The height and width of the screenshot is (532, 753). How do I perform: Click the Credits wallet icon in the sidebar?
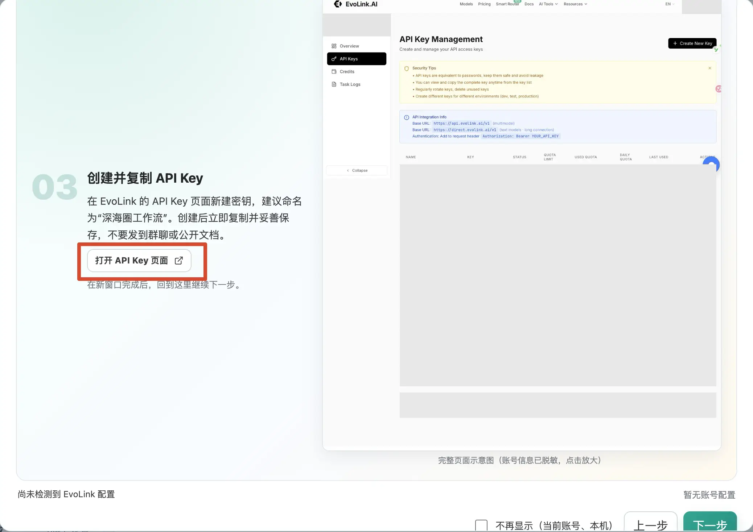334,71
